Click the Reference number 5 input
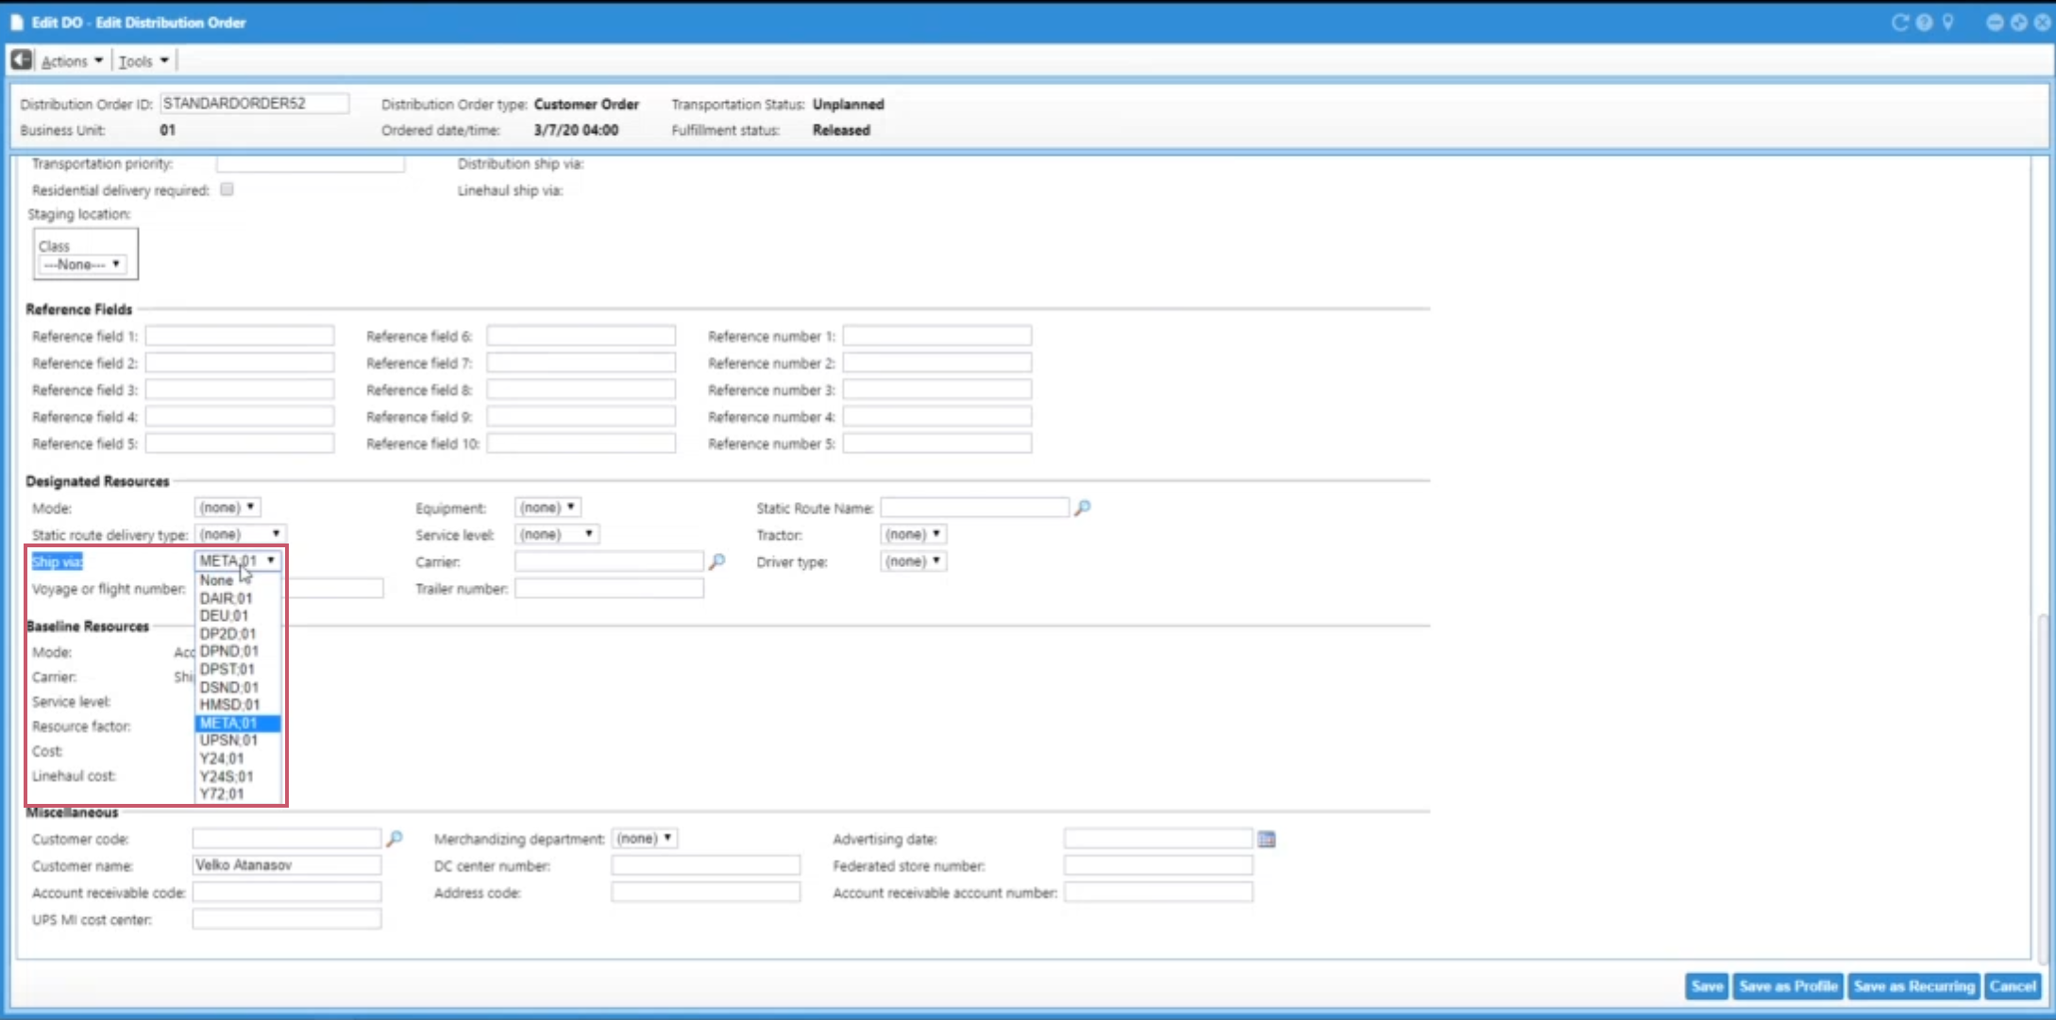The image size is (2056, 1020). (x=937, y=443)
